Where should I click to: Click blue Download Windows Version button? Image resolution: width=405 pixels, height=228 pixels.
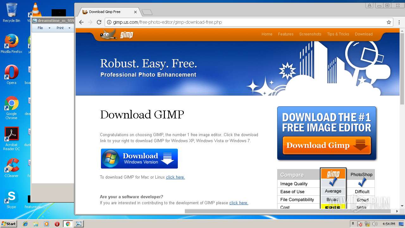click(139, 159)
